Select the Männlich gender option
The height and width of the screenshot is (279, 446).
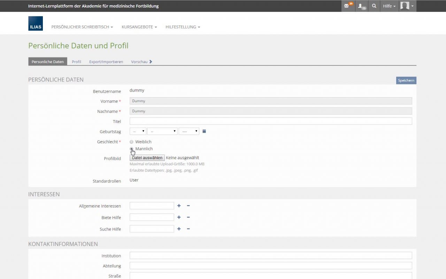coord(131,149)
